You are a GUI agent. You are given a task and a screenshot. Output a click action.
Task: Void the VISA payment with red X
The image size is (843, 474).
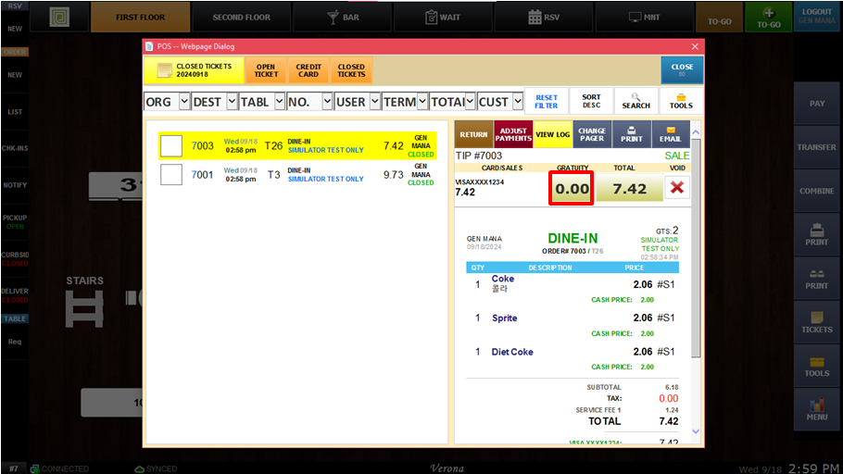click(x=677, y=187)
